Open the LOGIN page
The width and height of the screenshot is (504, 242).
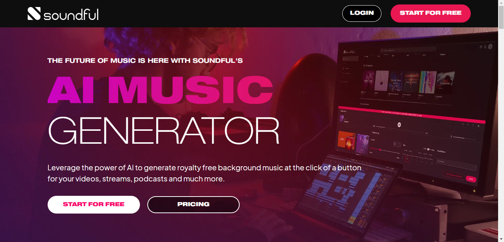click(x=362, y=13)
